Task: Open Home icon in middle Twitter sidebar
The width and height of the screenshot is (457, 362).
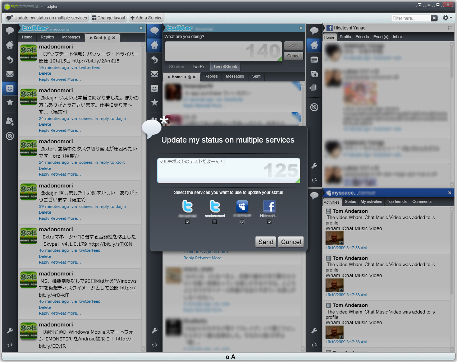Action: coord(154,45)
